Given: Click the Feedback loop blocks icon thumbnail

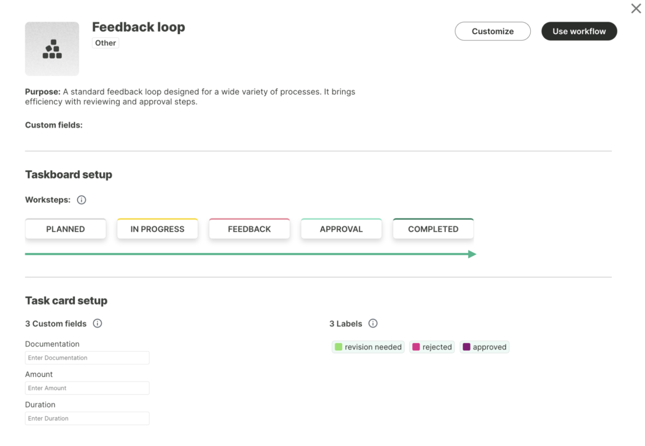Looking at the screenshot, I should coord(52,49).
